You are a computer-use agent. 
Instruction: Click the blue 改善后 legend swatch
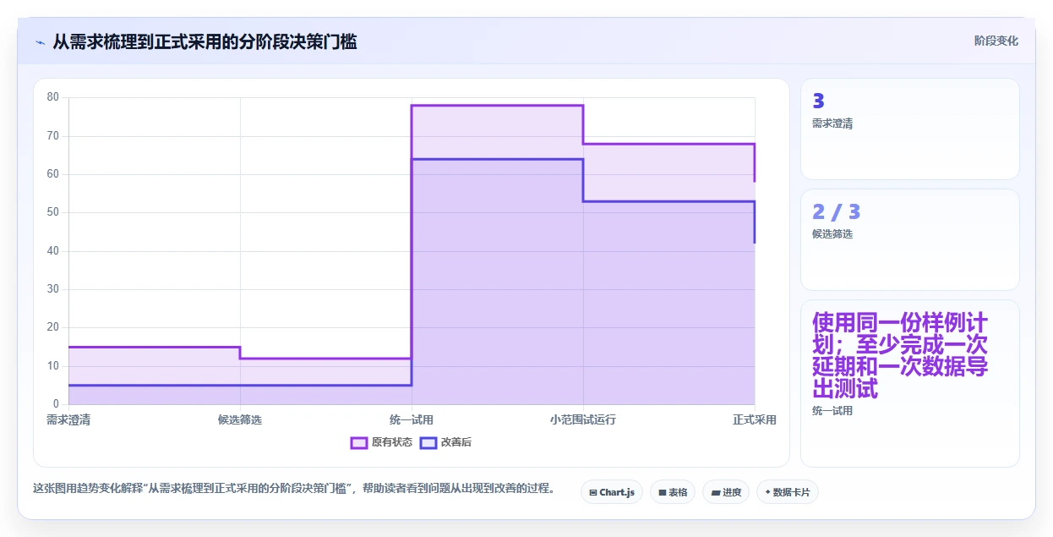tap(428, 442)
